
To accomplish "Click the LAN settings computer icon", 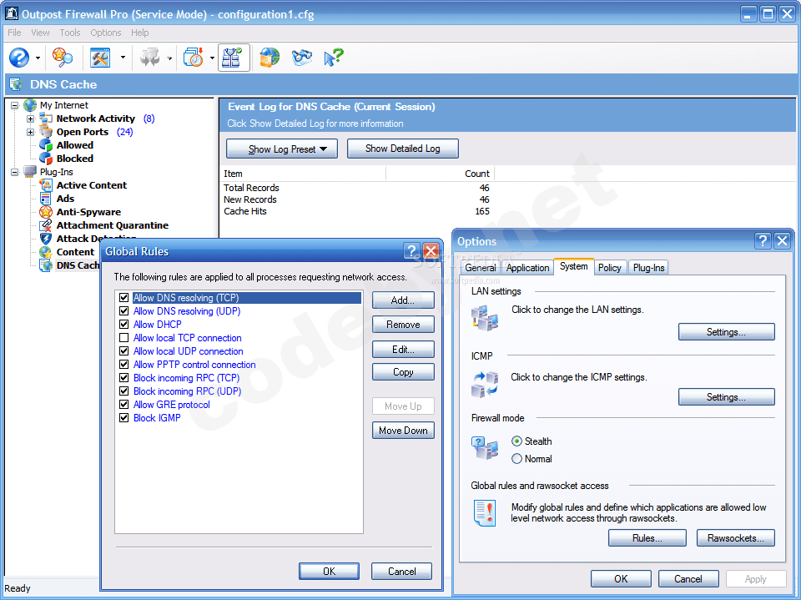I will 485,319.
